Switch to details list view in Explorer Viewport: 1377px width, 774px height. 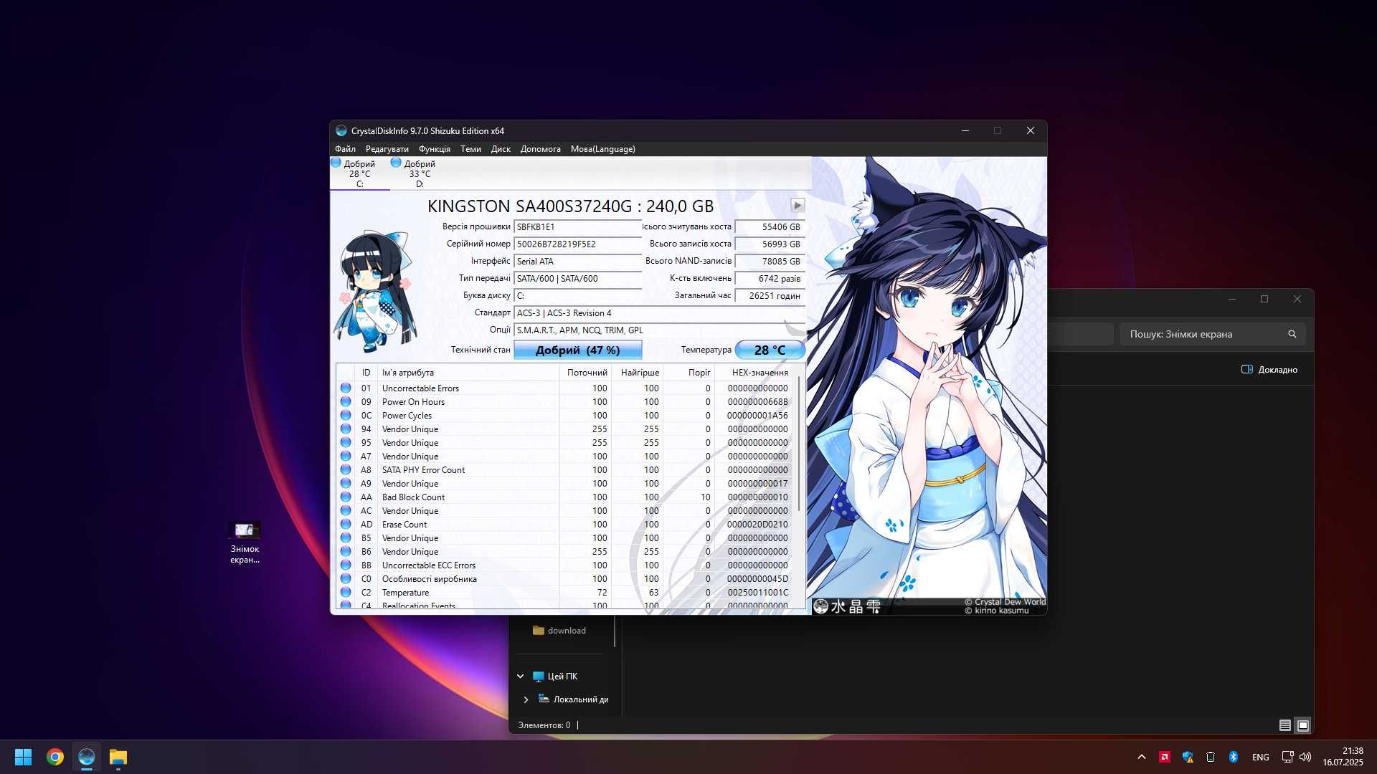[x=1285, y=725]
